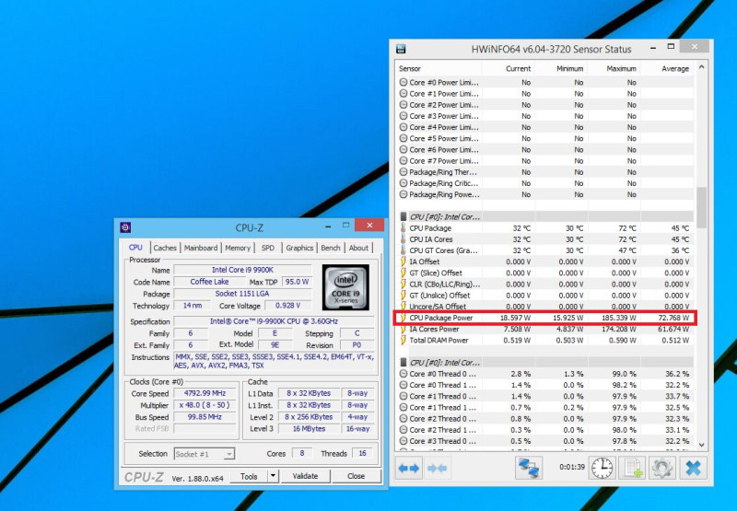This screenshot has height=511, width=737.
Task: Click the circle icon beside Core #2 Thread 1
Action: [404, 430]
